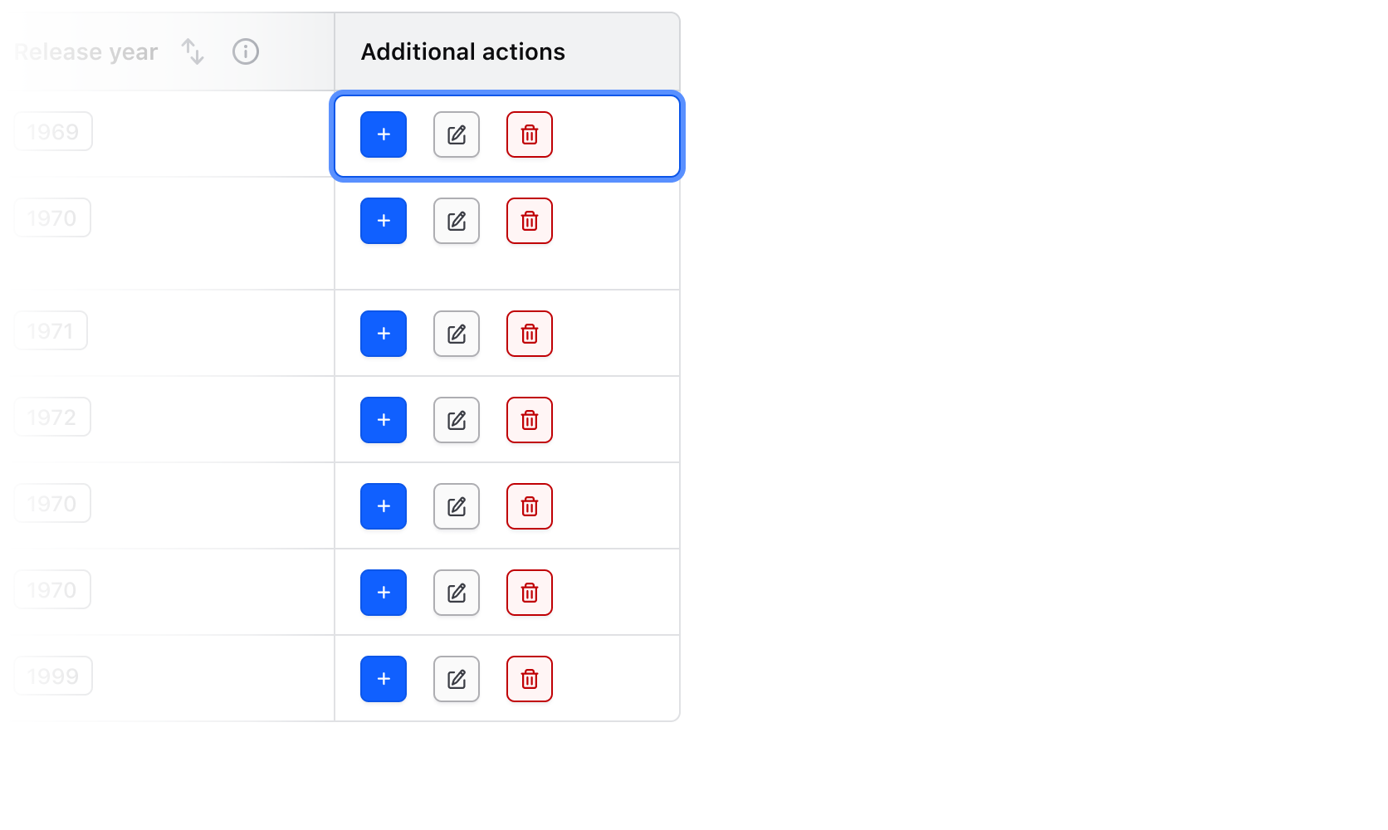Select the 1969 release year tag
1388x830 pixels.
pos(53,132)
